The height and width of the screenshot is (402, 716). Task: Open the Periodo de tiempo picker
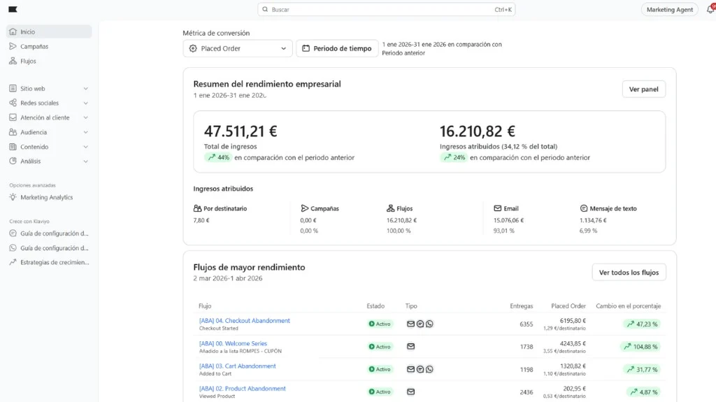click(336, 48)
